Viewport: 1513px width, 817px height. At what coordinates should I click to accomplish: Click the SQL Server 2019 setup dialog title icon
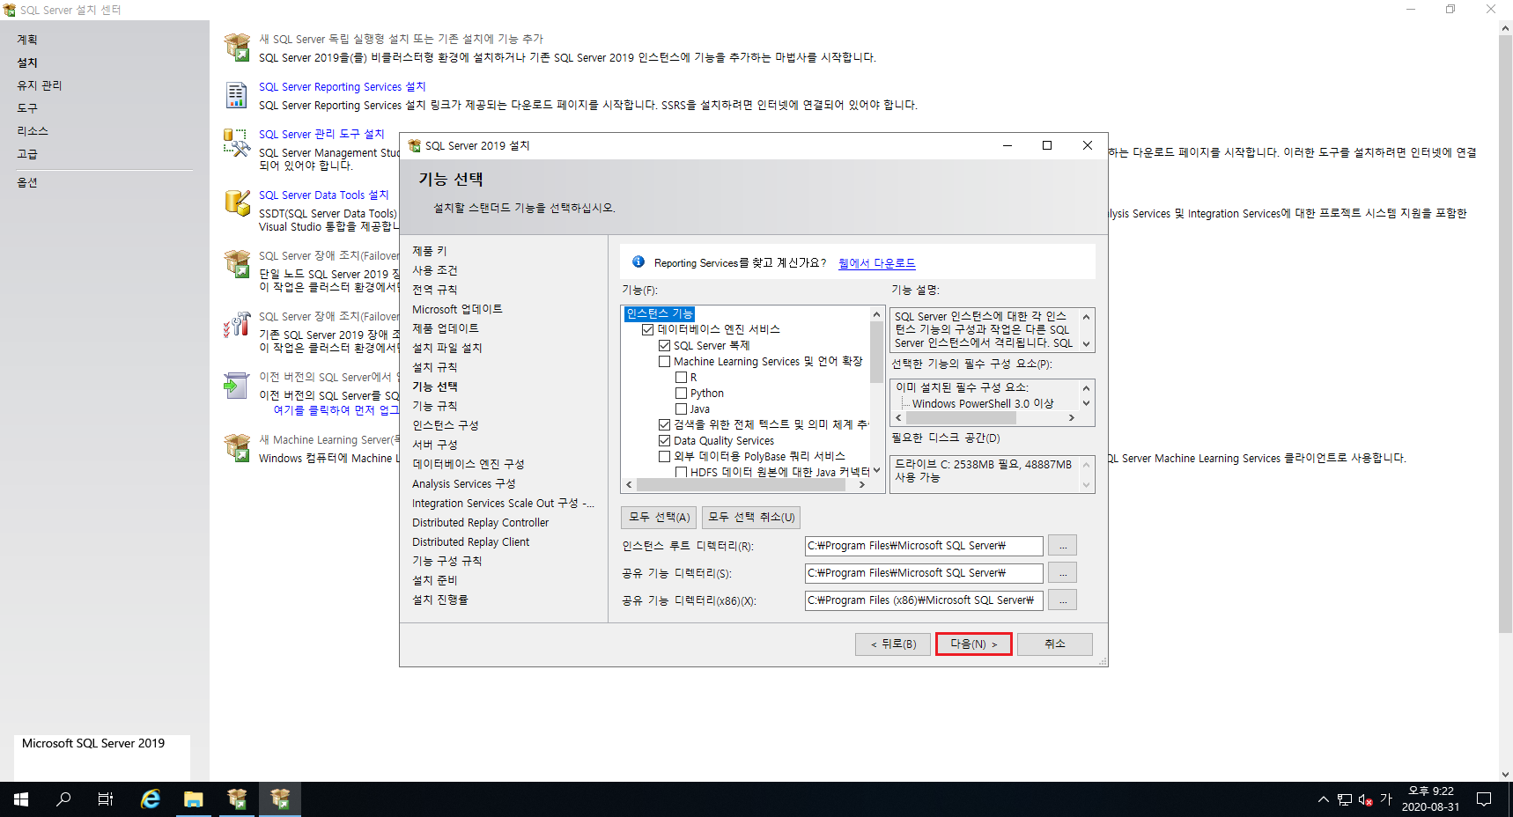click(414, 145)
